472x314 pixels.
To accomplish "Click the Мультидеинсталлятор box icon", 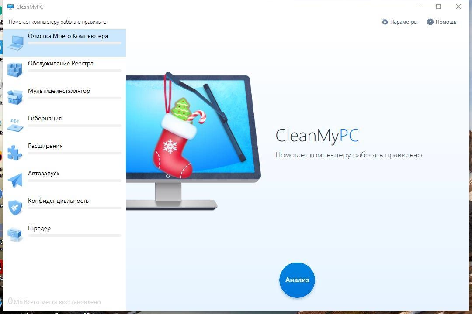I will point(15,97).
